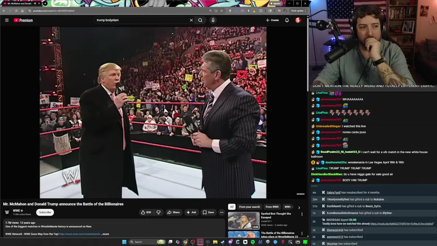437x246 pixels.
Task: Open the wwe.com/wwenetwork description link
Action: [x=80, y=234]
